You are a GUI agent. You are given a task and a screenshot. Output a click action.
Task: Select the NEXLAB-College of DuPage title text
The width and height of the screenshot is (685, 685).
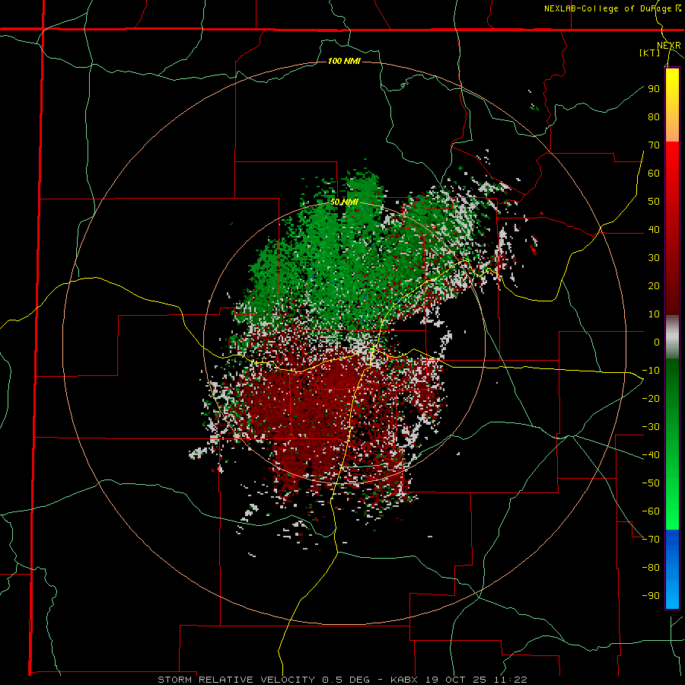pyautogui.click(x=607, y=8)
